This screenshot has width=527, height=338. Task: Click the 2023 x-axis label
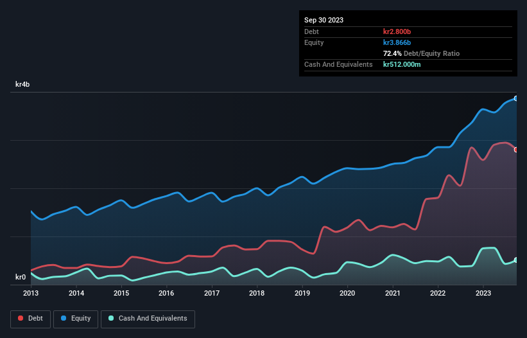pyautogui.click(x=483, y=293)
